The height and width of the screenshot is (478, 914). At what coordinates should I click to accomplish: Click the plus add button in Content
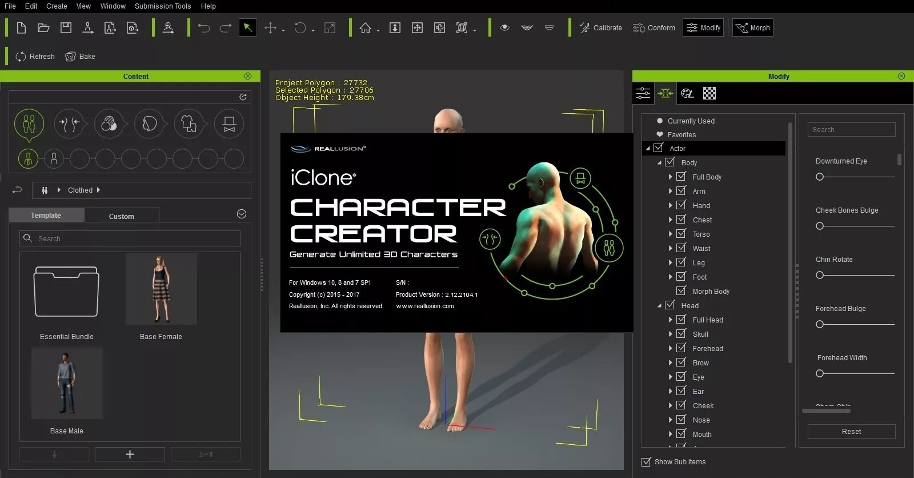(130, 454)
